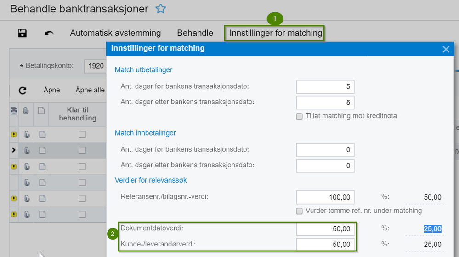Toggle Vurder tomme ref. nr. under matching
The height and width of the screenshot is (257, 459).
click(299, 211)
